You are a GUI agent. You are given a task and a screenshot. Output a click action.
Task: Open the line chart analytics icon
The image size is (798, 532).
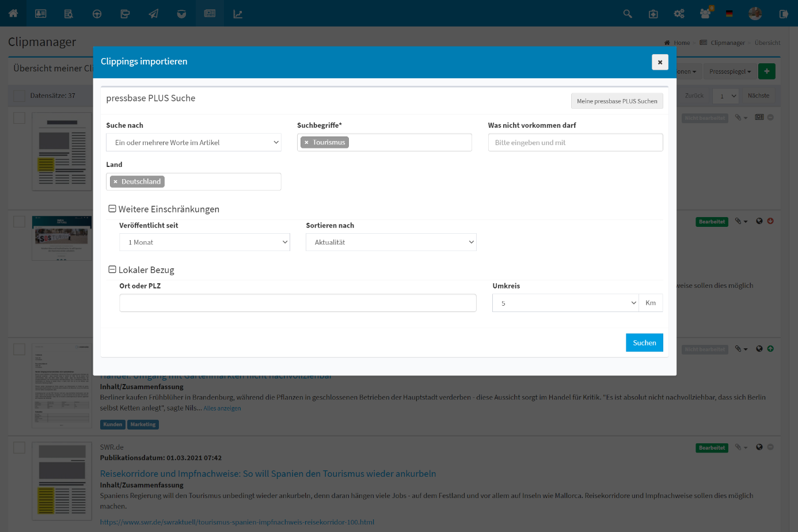(x=238, y=14)
